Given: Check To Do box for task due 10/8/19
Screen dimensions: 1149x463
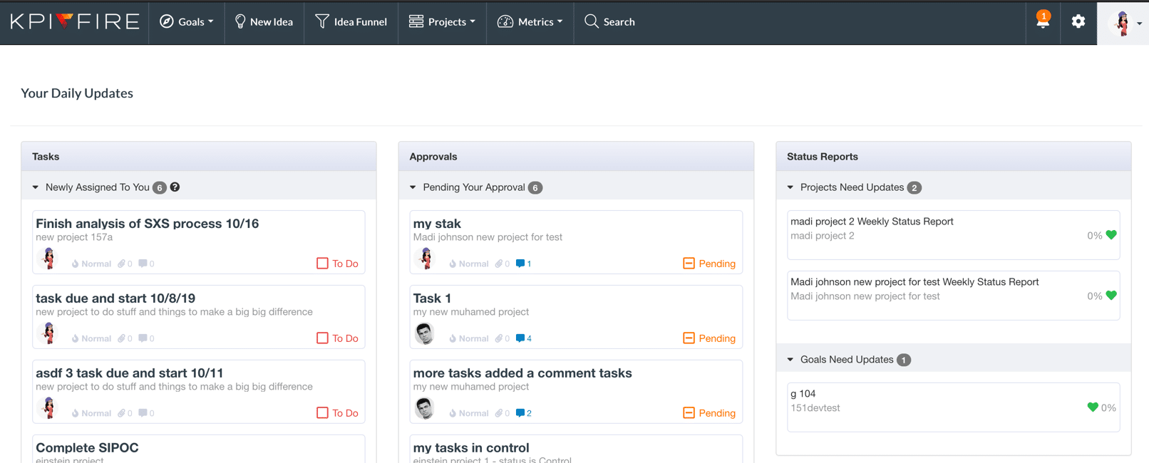Looking at the screenshot, I should tap(322, 338).
